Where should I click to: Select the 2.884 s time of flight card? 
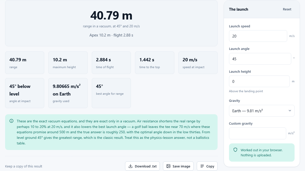111,63
